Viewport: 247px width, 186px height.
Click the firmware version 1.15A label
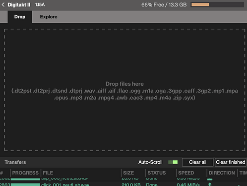(40, 4)
